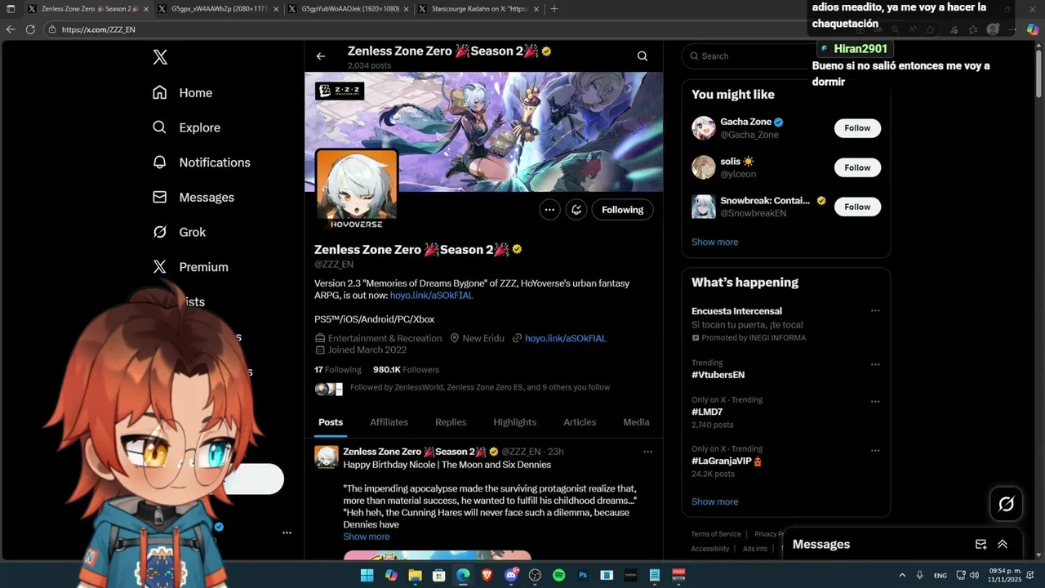This screenshot has height=588, width=1045.
Task: Open the Zenless Zone Zero profile avatar
Action: pyautogui.click(x=357, y=188)
